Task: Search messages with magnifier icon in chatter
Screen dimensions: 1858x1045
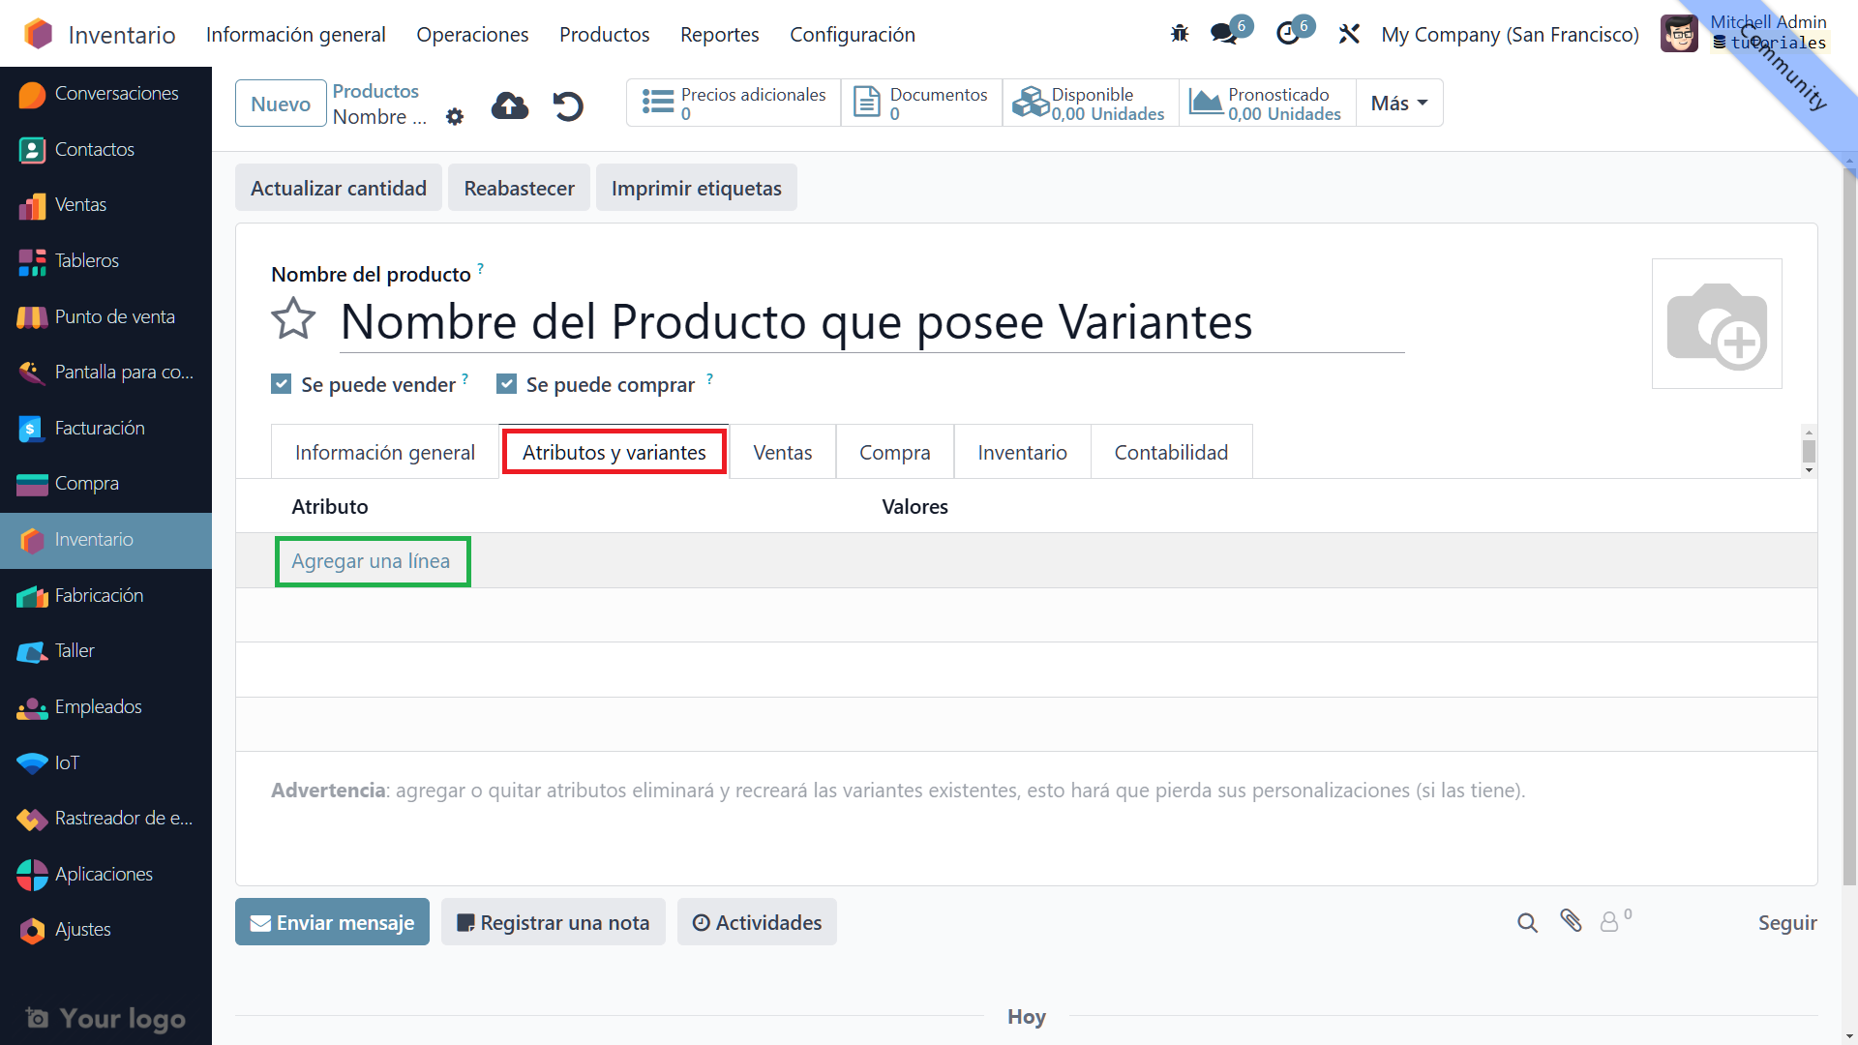Action: click(x=1527, y=923)
